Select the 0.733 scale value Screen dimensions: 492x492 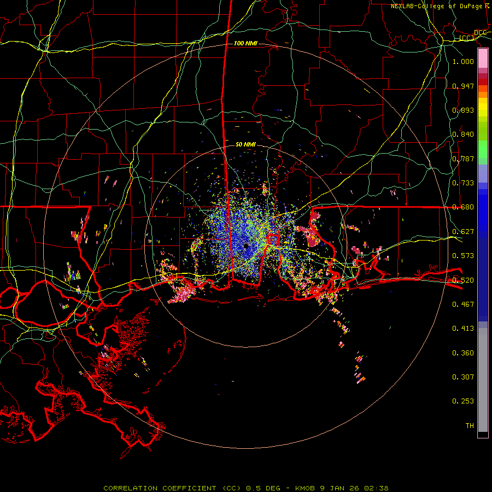[x=463, y=183]
